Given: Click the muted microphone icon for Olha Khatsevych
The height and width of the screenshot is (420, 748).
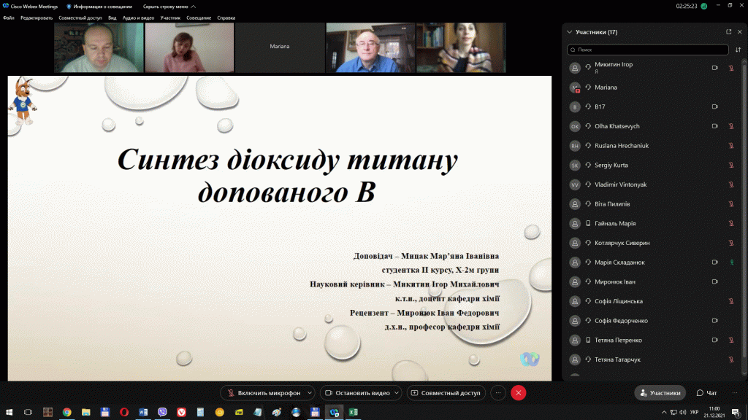Looking at the screenshot, I should pyautogui.click(x=731, y=126).
